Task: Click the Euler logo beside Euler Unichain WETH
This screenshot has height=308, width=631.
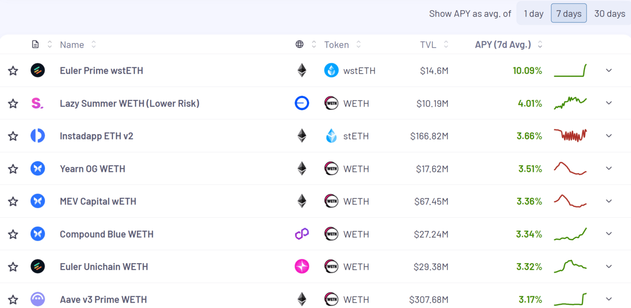Action: (x=38, y=266)
